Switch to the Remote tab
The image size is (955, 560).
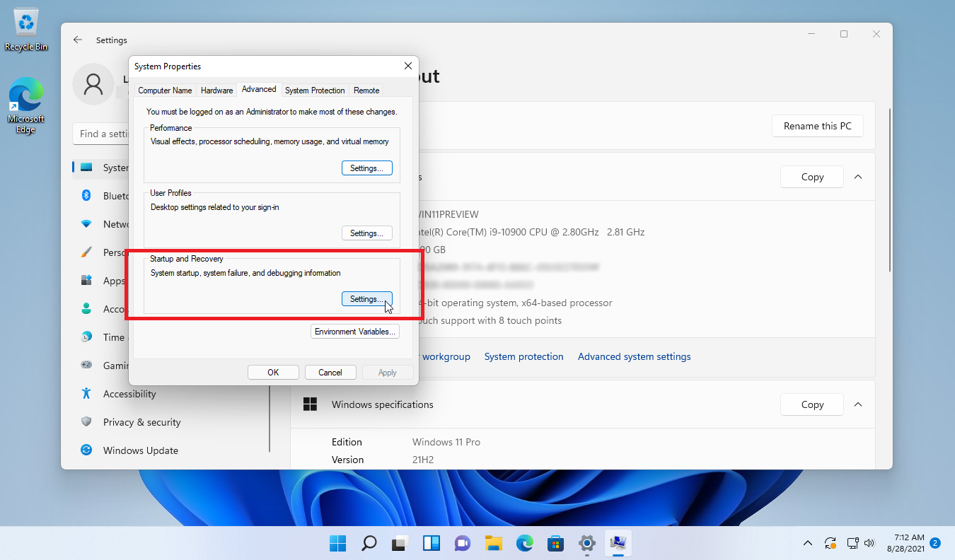coord(366,91)
